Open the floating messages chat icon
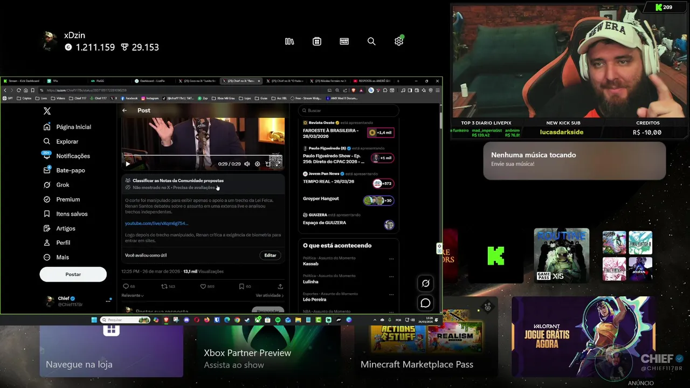The width and height of the screenshot is (690, 388). coord(425,303)
